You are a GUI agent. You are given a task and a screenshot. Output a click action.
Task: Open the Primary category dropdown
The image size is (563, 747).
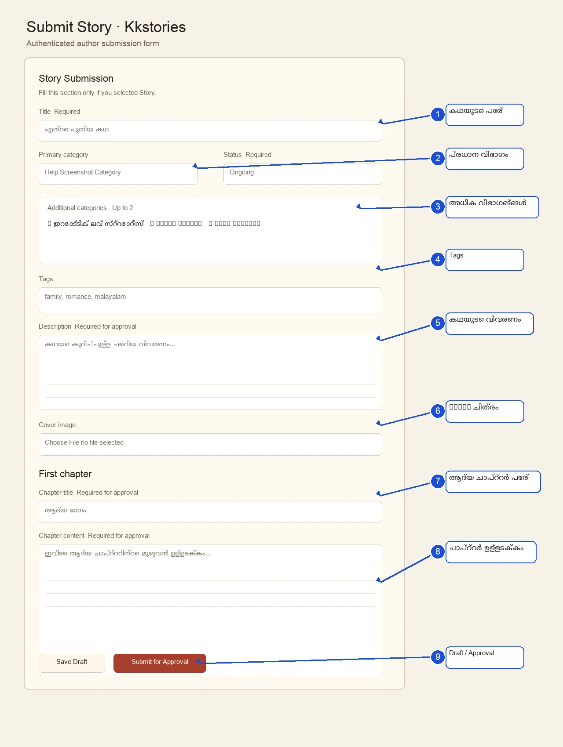tap(118, 174)
